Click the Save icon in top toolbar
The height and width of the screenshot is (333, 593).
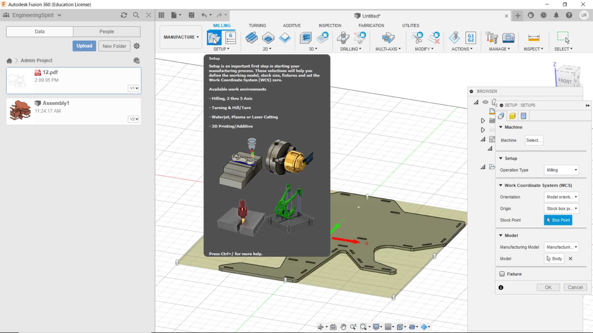coord(191,15)
